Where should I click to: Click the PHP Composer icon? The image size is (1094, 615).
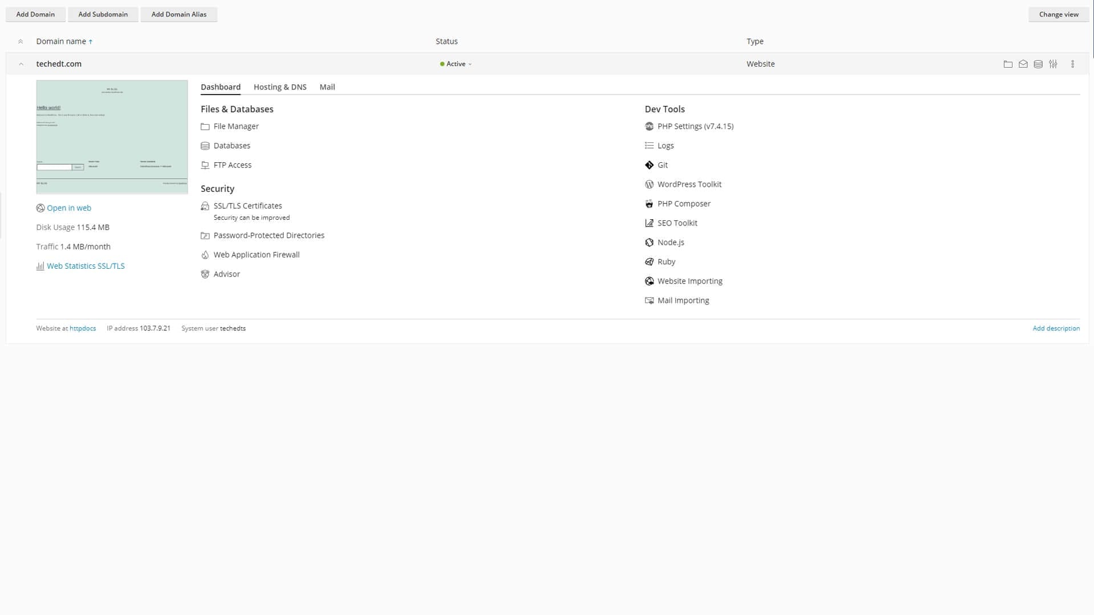tap(649, 204)
